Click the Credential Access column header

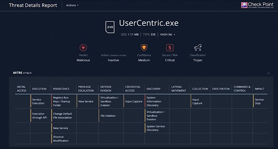pos(133,89)
